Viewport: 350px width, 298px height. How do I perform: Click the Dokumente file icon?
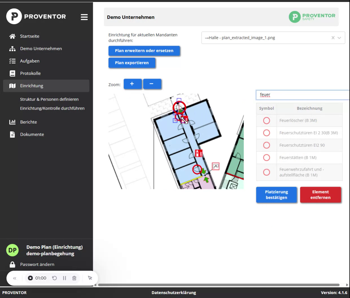click(12, 134)
